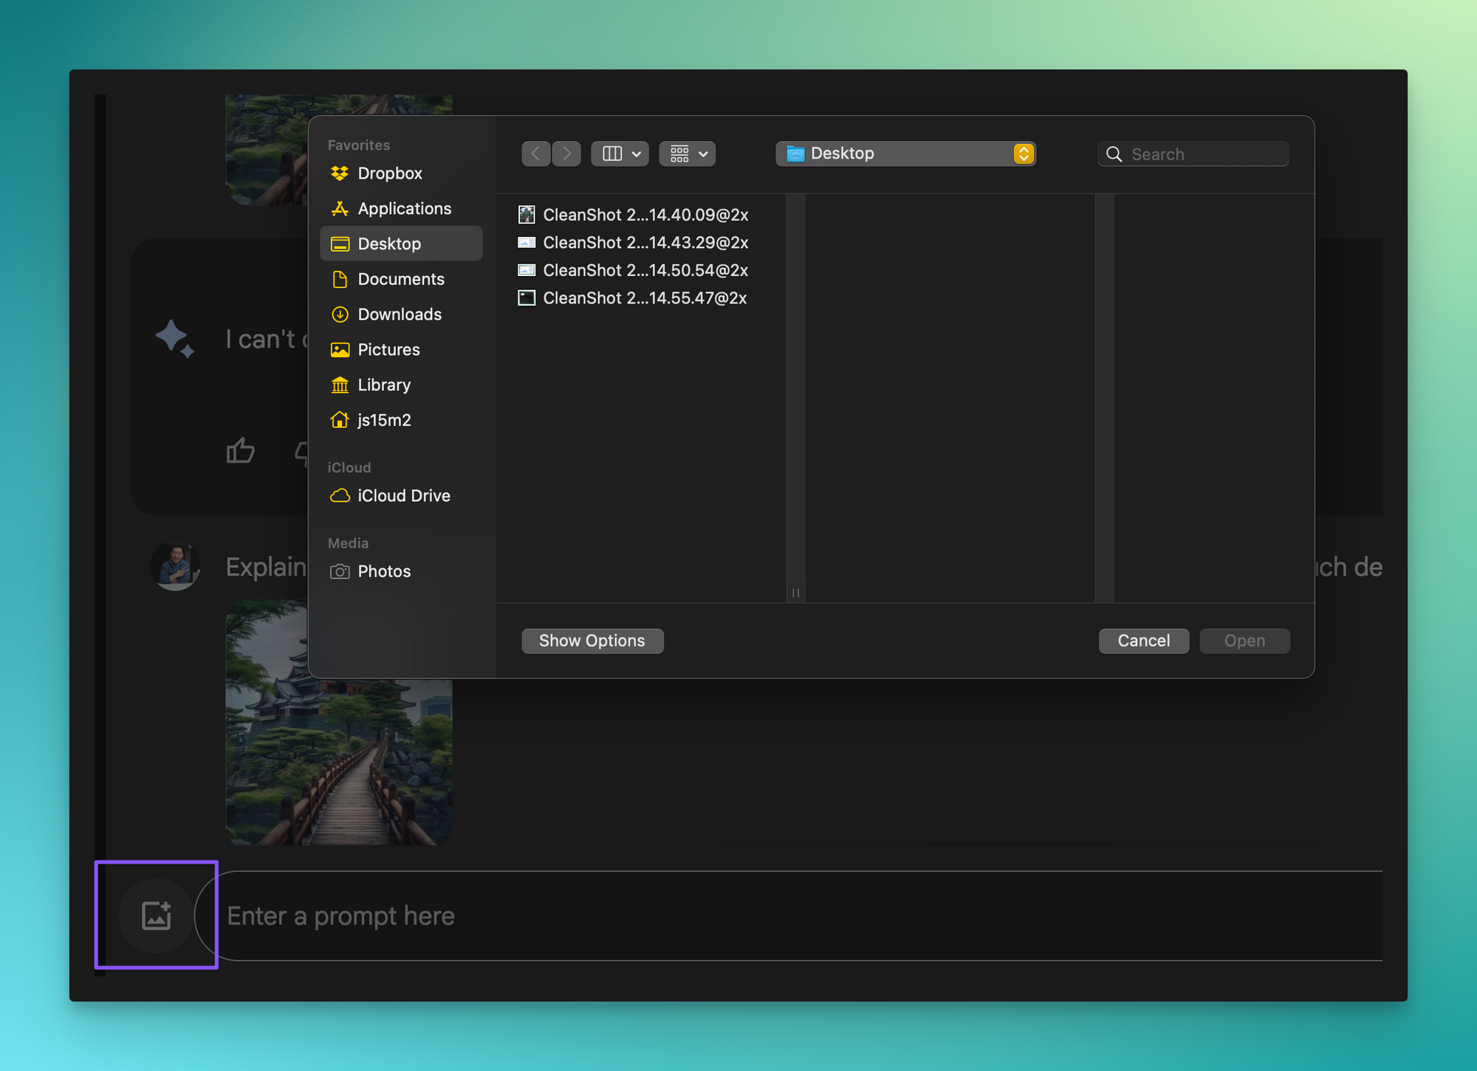Select file CleanShot 2...14.55.47@2x
The height and width of the screenshot is (1071, 1477).
[644, 298]
